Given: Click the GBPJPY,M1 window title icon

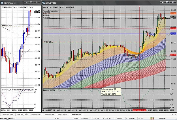Looking at the screenshot, I should 43,3.
